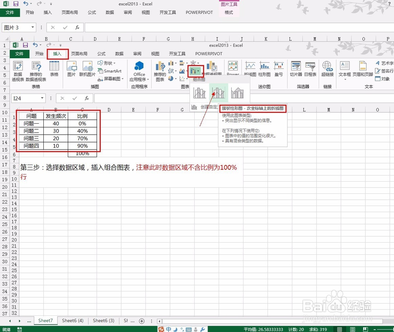Click the outer formula bar confirm checkmark
The image size is (394, 332).
[65, 28]
